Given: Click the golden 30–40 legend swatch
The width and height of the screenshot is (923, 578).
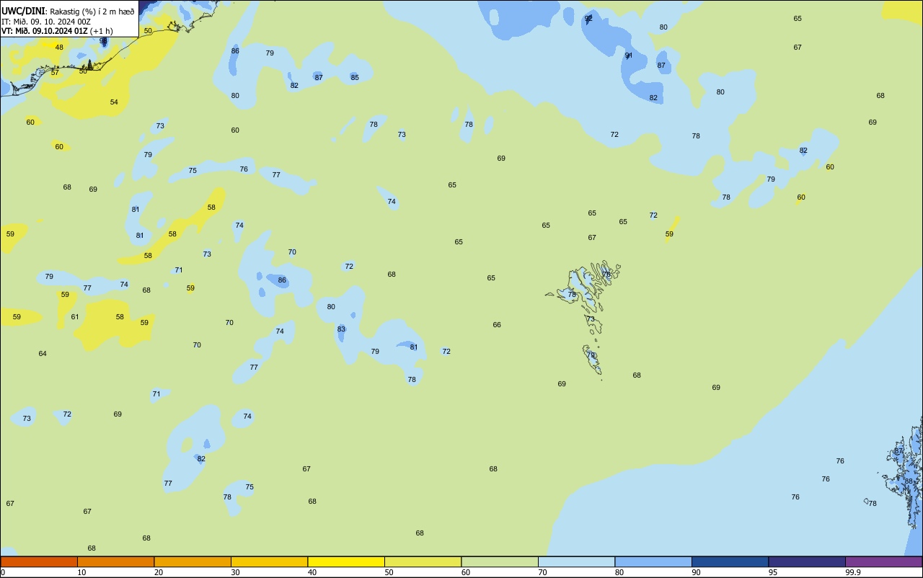Looking at the screenshot, I should (269, 561).
